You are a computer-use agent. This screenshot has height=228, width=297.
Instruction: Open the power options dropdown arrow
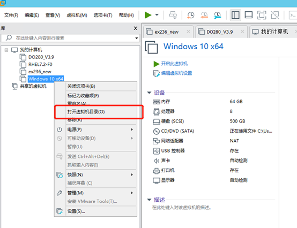coord(157,15)
